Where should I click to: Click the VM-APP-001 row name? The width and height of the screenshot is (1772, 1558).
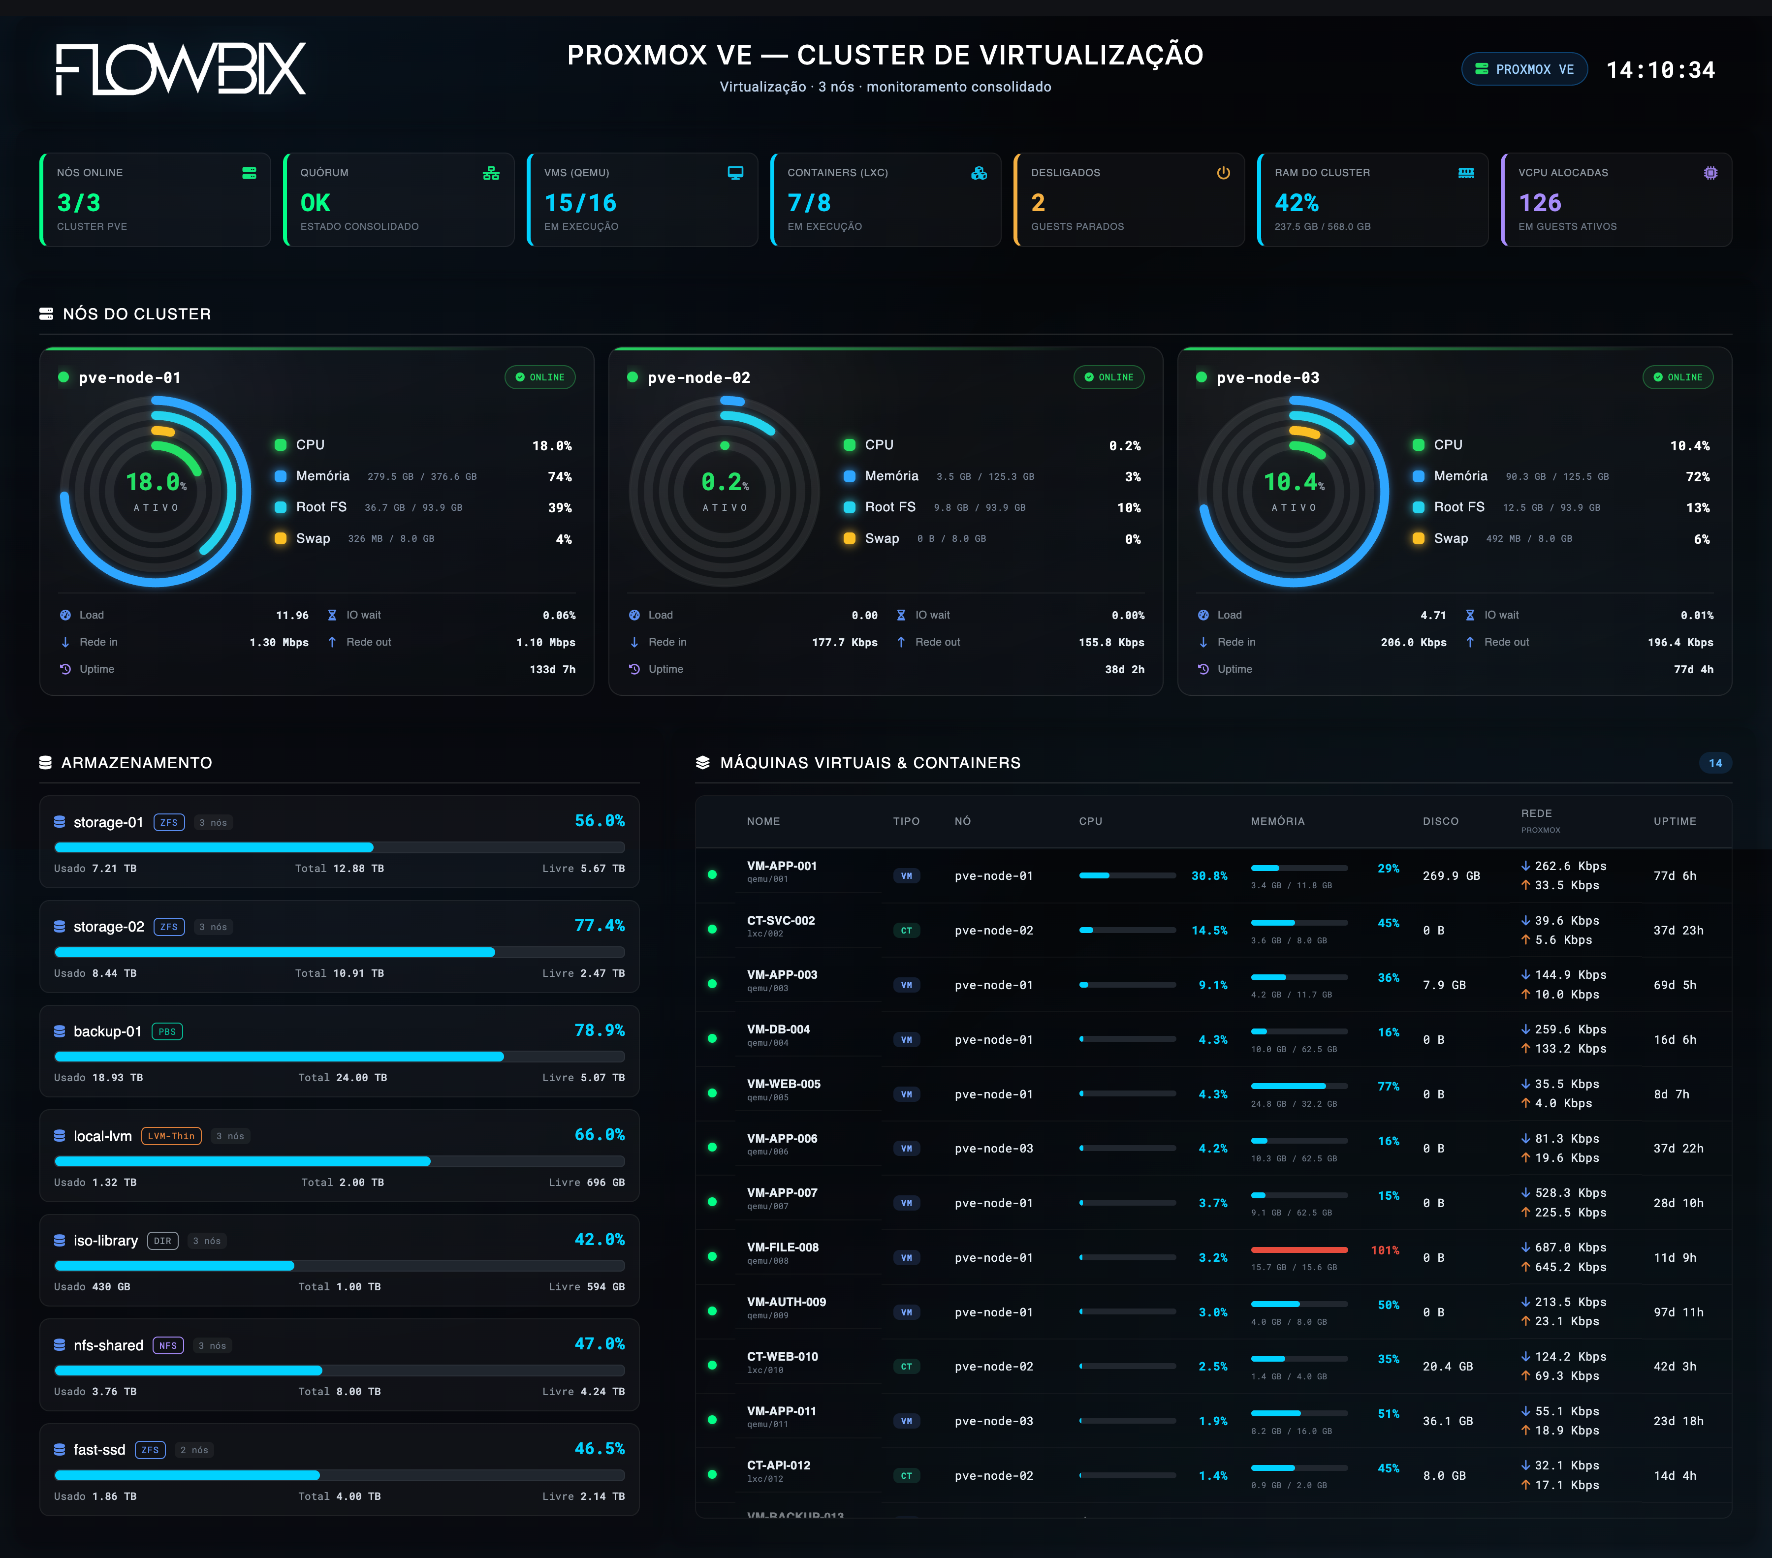782,866
